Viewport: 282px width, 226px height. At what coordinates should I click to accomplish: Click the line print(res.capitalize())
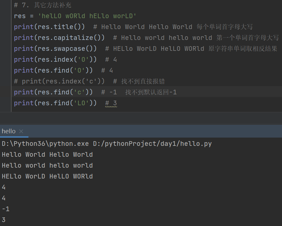click(x=59, y=38)
